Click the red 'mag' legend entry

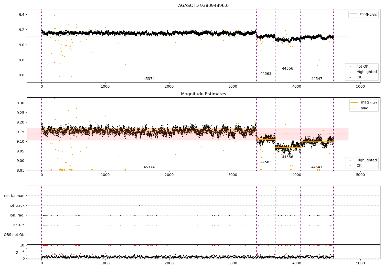[x=360, y=108]
